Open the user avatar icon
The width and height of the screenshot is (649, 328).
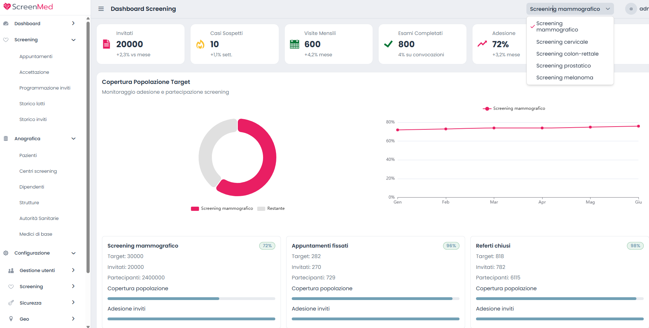point(631,9)
